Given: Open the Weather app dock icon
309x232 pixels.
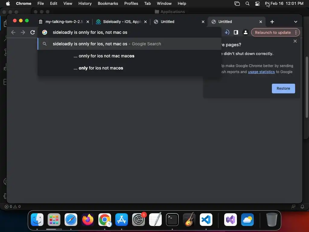Looking at the screenshot, I should click(x=247, y=220).
